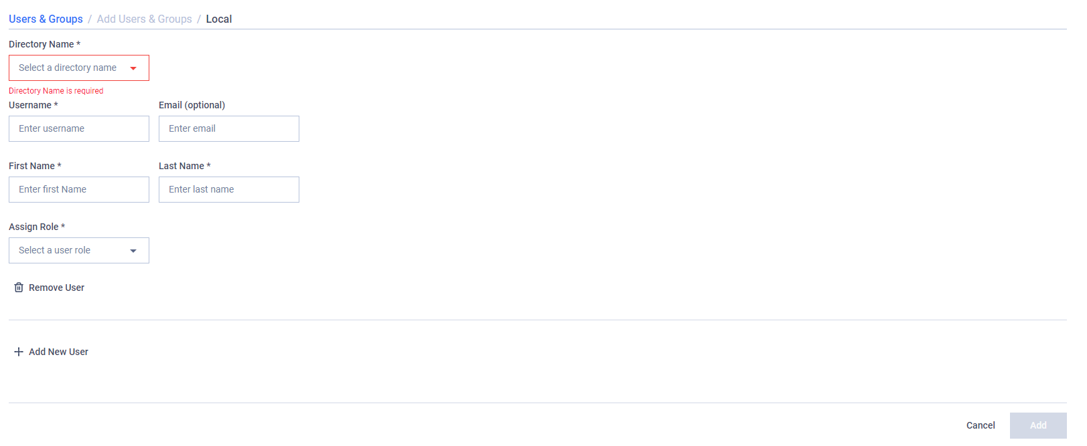Click the Assign Role field label

tap(37, 227)
